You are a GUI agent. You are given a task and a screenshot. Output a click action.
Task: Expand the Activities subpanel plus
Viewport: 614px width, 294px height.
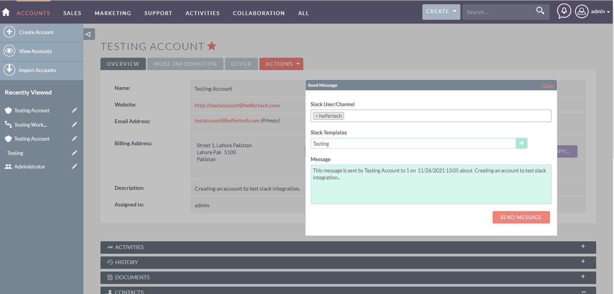[x=583, y=246]
